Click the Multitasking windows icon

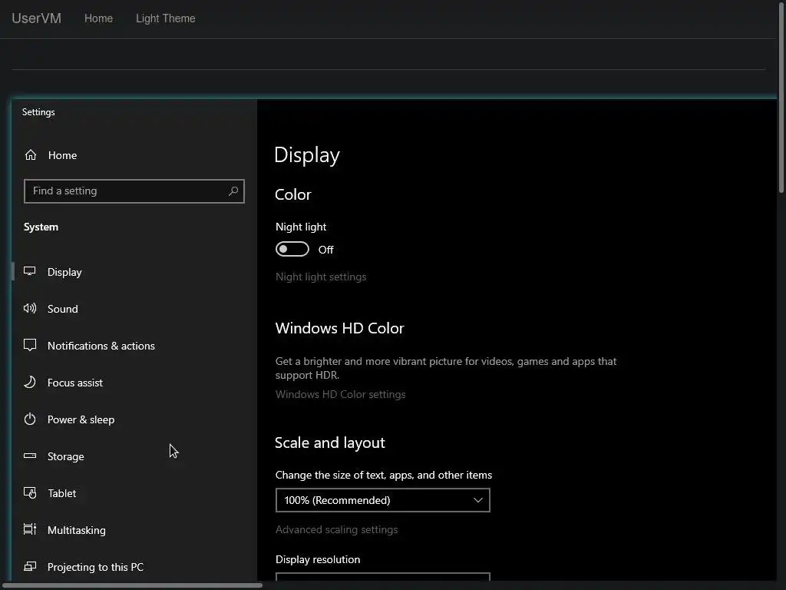coord(30,529)
